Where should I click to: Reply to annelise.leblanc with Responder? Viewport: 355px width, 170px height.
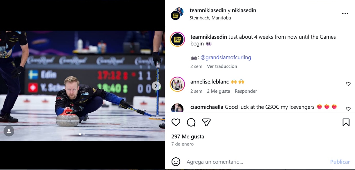(246, 91)
